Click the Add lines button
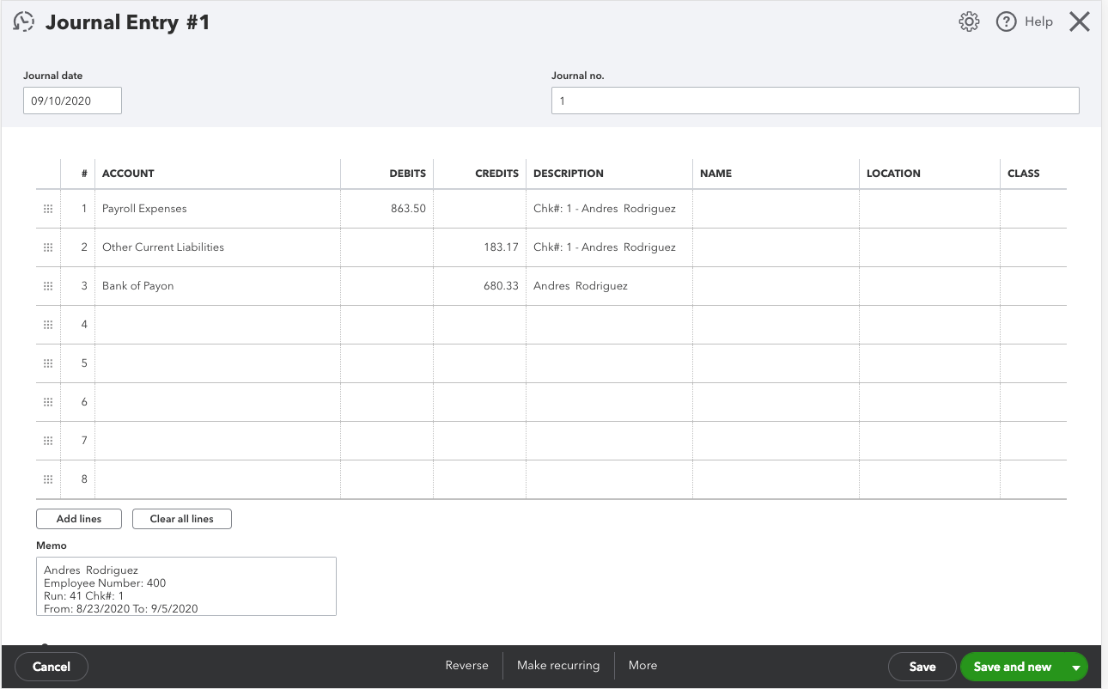Image resolution: width=1108 pixels, height=689 pixels. [x=78, y=518]
